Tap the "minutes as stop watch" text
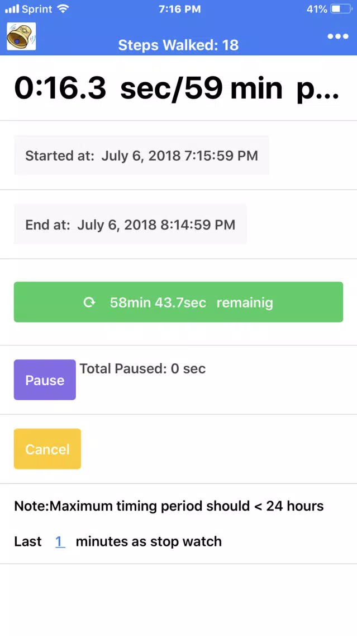This screenshot has height=636, width=357. pyautogui.click(x=149, y=541)
